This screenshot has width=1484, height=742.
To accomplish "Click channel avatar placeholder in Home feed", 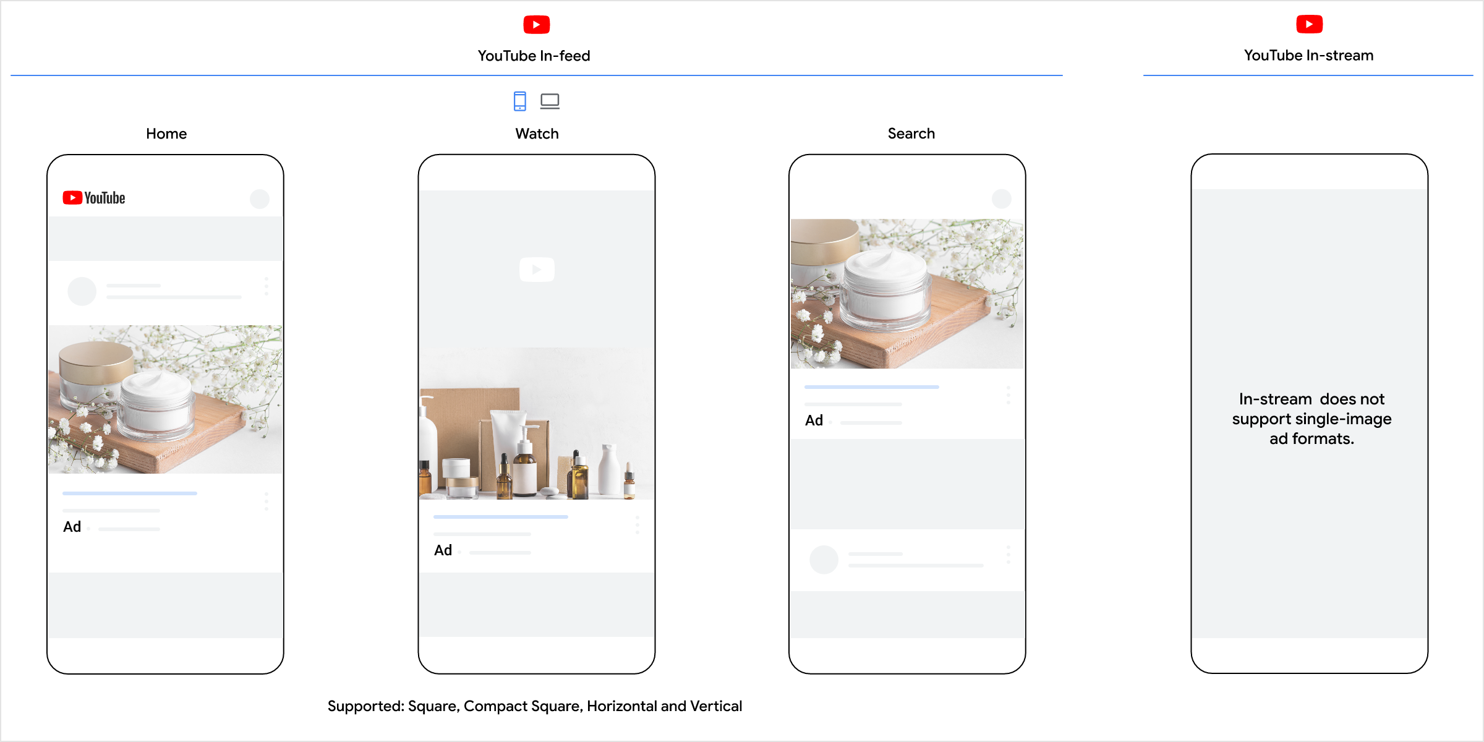I will point(82,291).
